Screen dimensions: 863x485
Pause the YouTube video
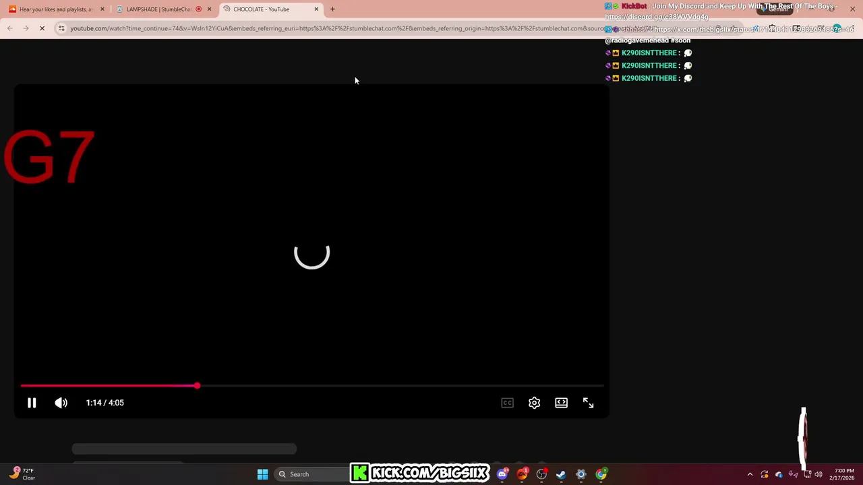pyautogui.click(x=32, y=403)
